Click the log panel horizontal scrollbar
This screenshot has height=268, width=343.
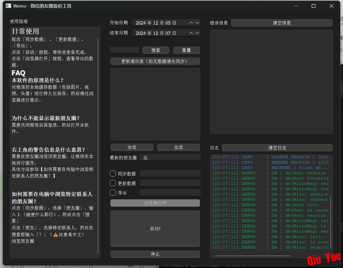click(x=253, y=256)
